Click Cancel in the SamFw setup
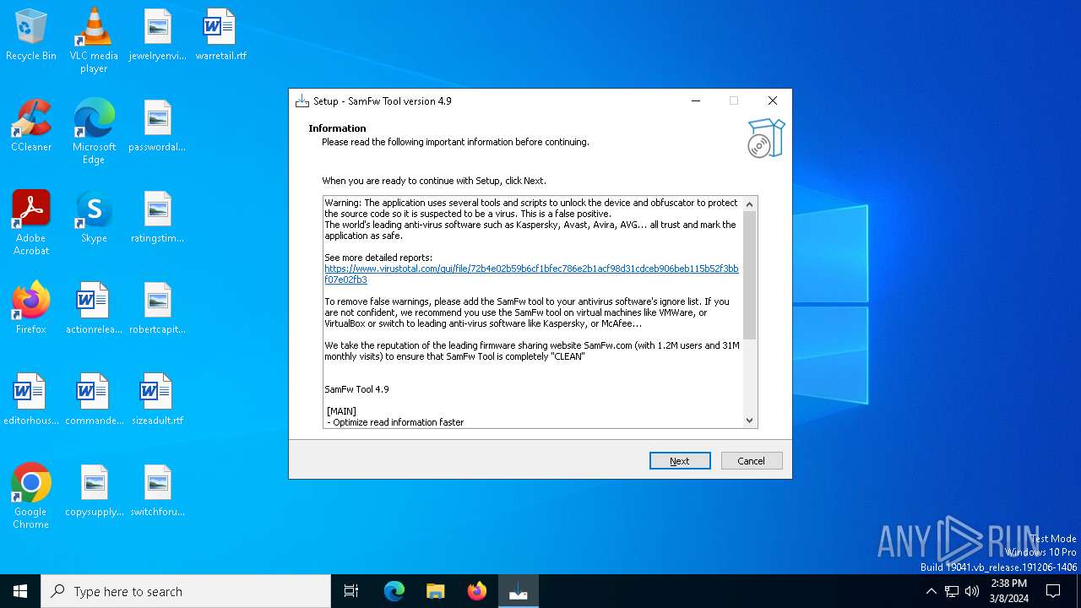This screenshot has height=608, width=1081. point(752,461)
